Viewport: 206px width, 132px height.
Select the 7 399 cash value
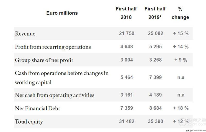156,77
